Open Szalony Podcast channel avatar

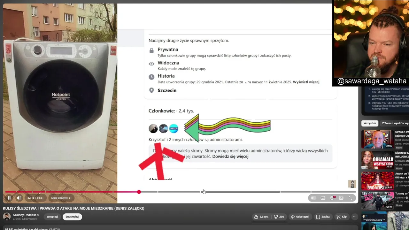point(7,217)
